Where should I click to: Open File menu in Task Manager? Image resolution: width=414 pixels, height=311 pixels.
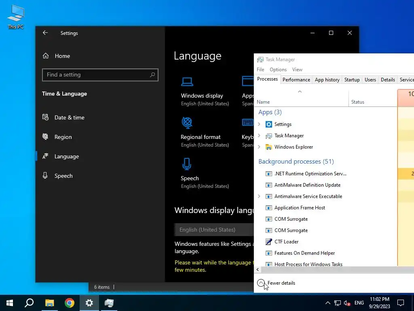(x=260, y=70)
